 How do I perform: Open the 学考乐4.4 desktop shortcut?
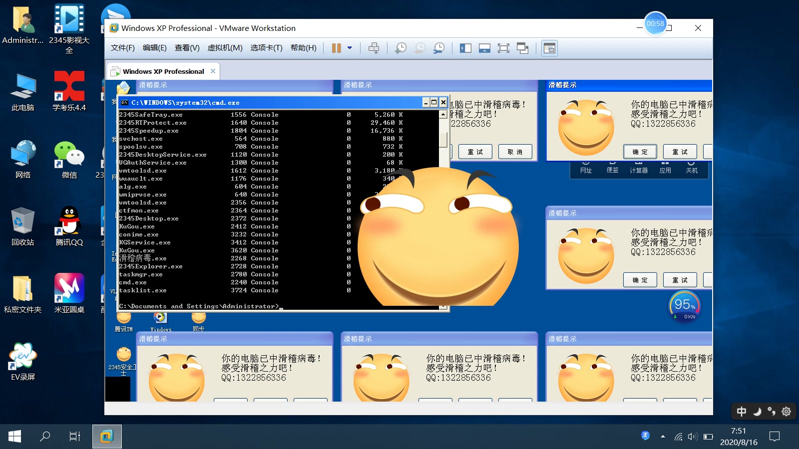69,92
